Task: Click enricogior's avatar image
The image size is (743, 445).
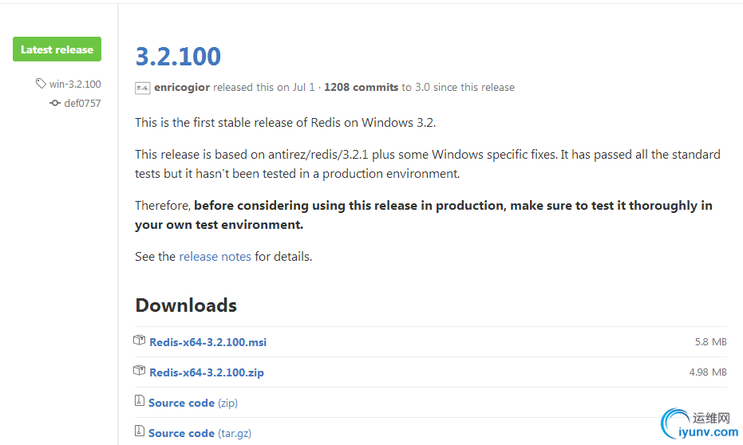Action: (x=143, y=88)
